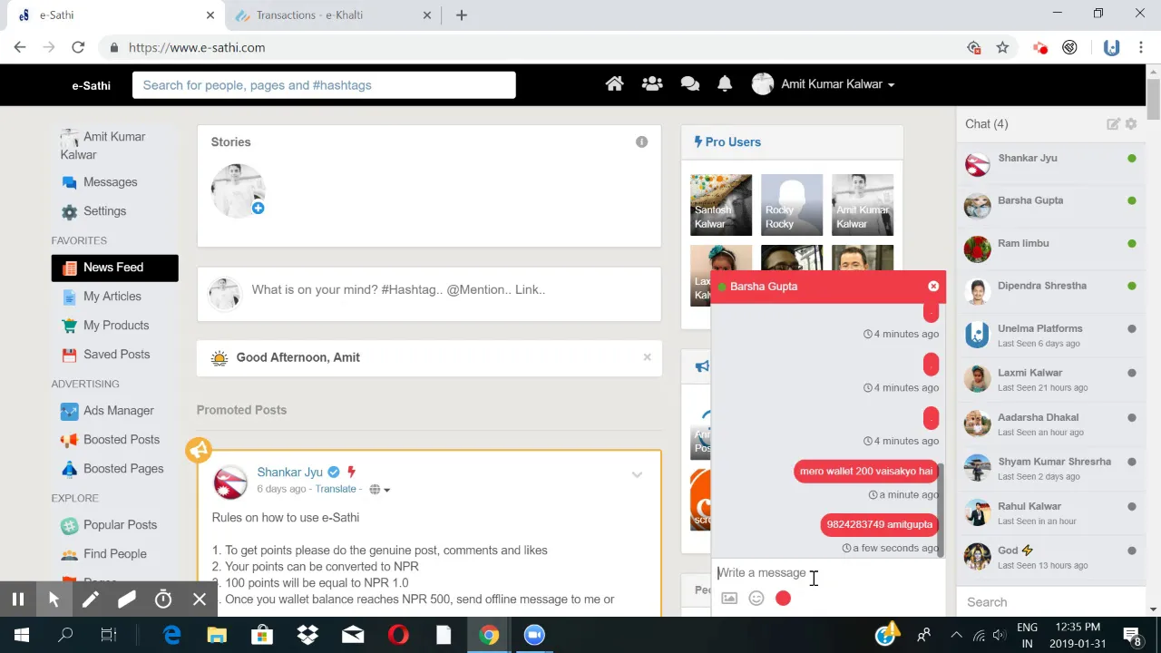1161x653 pixels.
Task: Expand Shankar Jyu post options chevron
Action: click(637, 474)
